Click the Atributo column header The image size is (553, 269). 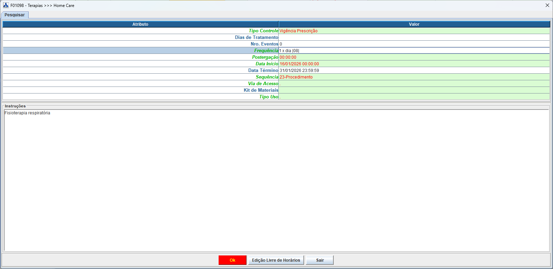coord(140,24)
